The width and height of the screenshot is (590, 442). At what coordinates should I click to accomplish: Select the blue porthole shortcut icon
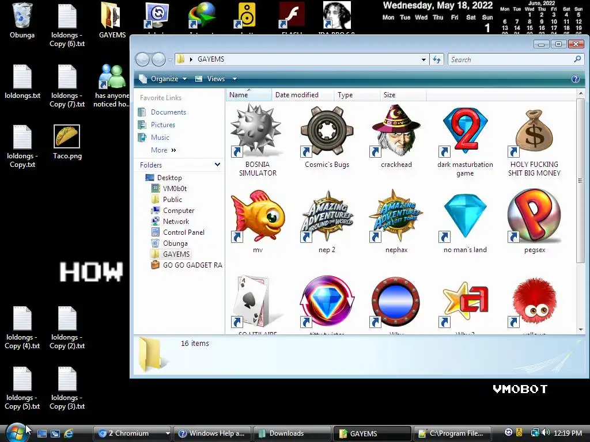click(x=396, y=302)
